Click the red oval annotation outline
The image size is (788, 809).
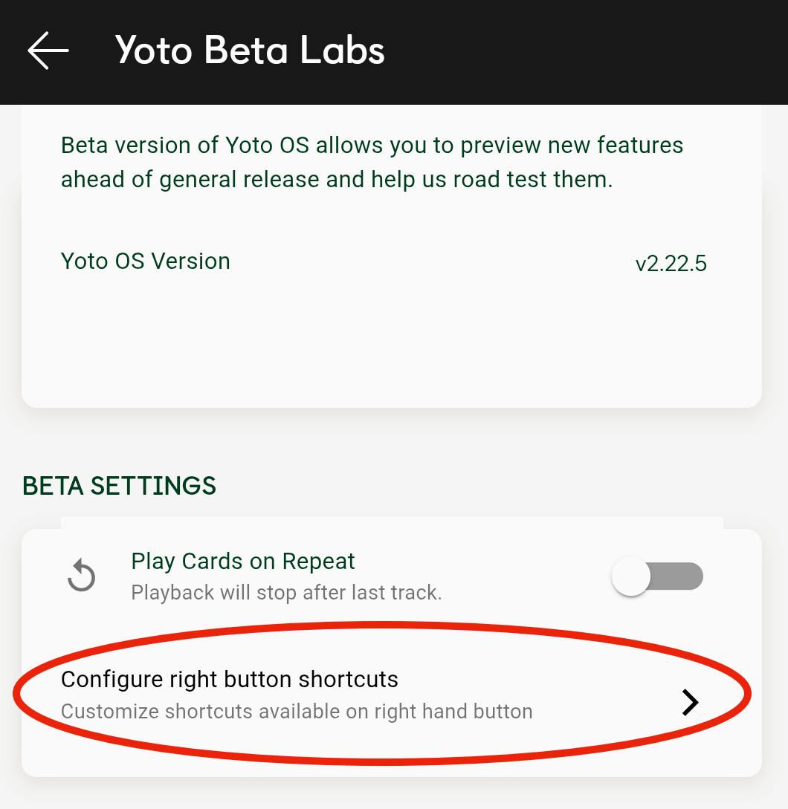[x=383, y=626]
